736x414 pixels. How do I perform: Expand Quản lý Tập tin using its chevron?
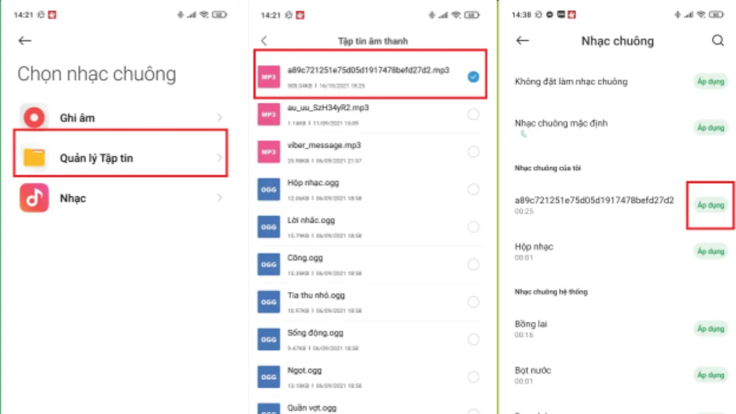tap(219, 157)
